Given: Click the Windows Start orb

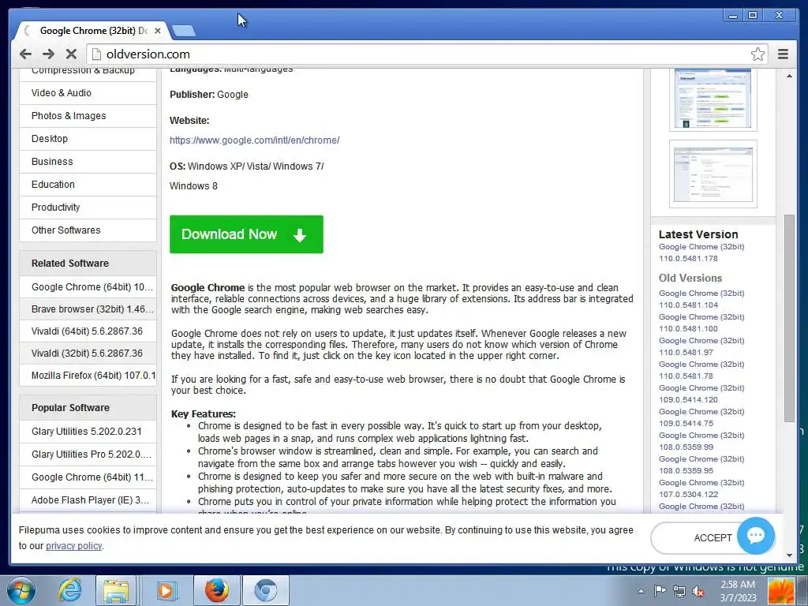Looking at the screenshot, I should (21, 590).
